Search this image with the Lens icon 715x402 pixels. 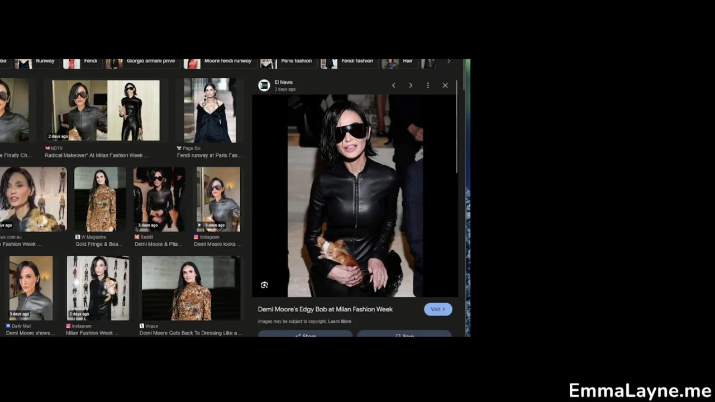[264, 285]
